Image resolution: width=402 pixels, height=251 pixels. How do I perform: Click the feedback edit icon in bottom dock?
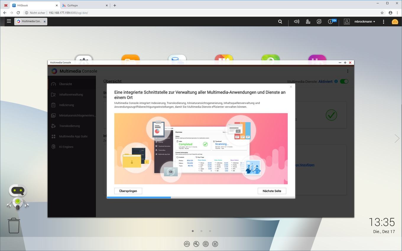tap(215, 244)
